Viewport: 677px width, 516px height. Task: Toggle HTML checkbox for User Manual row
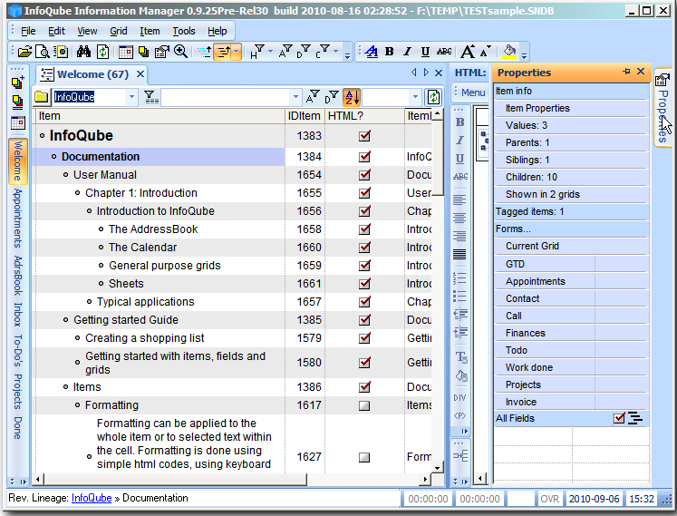click(x=364, y=175)
